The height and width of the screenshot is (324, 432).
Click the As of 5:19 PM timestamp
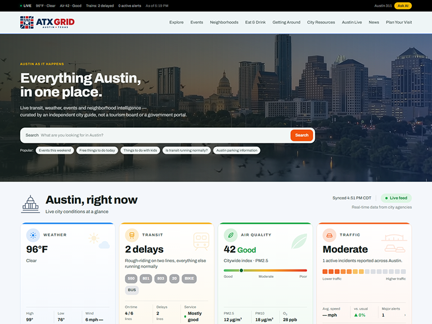click(x=157, y=6)
